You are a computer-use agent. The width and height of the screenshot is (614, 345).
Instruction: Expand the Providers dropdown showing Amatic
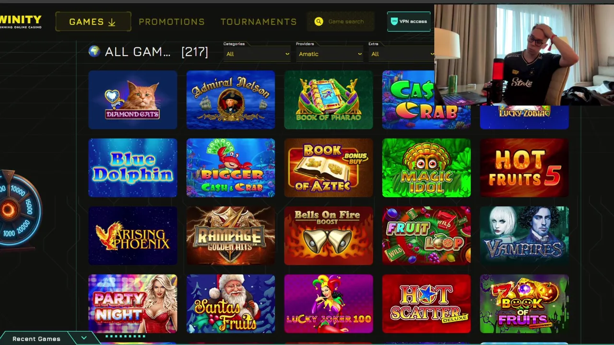(330, 54)
